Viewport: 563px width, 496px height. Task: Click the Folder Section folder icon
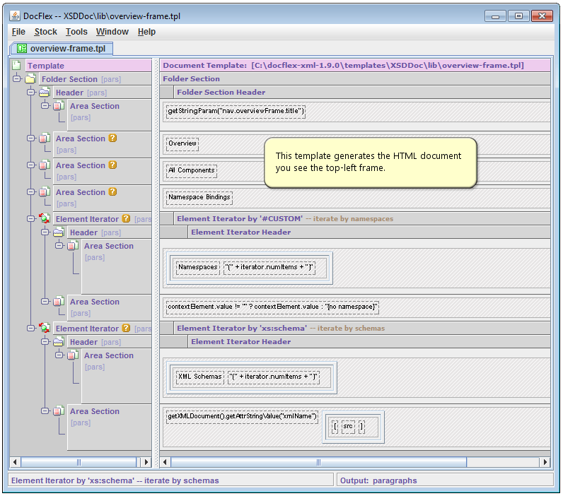coord(30,79)
